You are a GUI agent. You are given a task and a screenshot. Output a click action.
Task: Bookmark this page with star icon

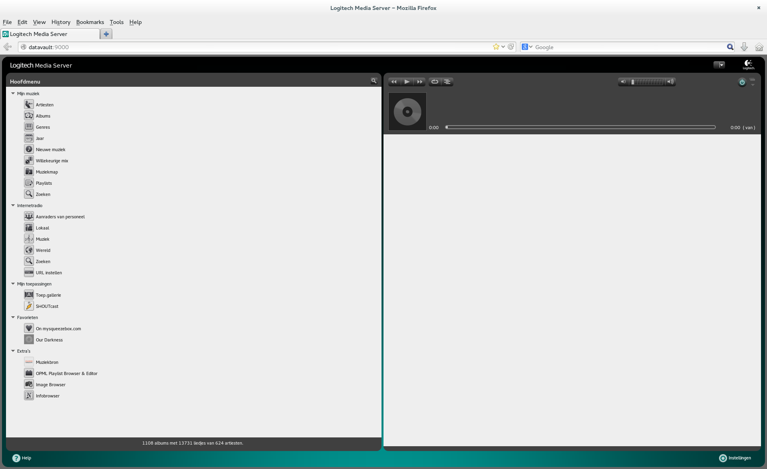click(x=496, y=47)
